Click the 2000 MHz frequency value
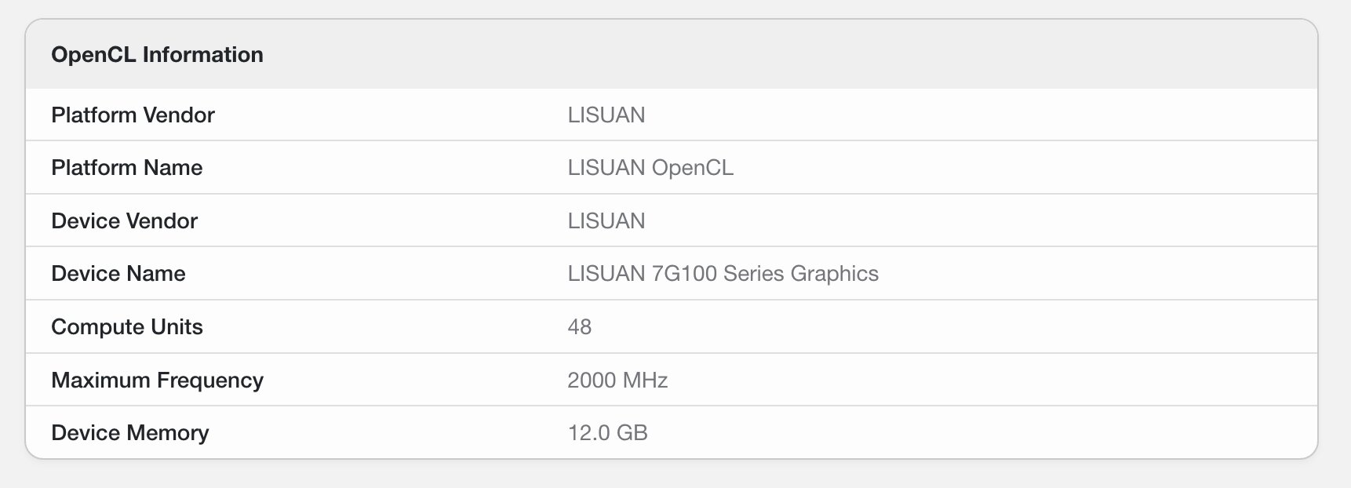This screenshot has width=1351, height=488. pos(617,380)
